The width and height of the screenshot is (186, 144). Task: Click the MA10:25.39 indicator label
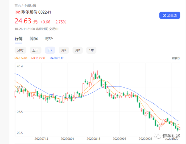click(x=38, y=58)
